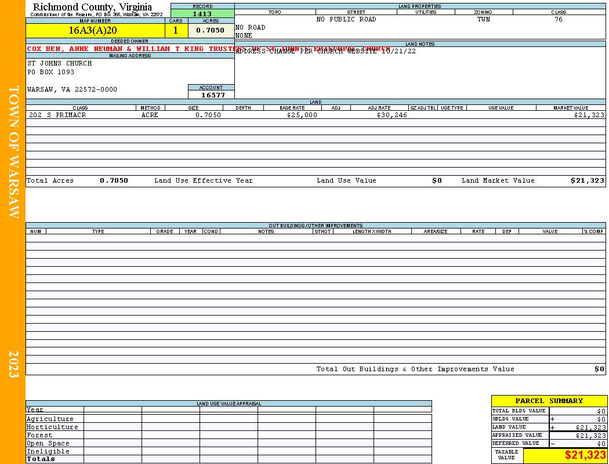Click land class value 76

[559, 19]
